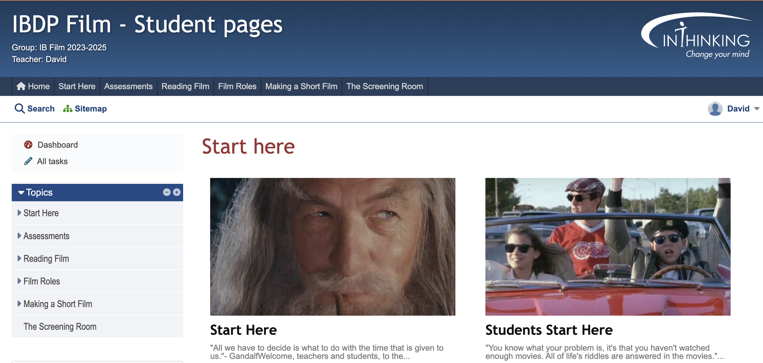Open Reading Film in top navigation

pyautogui.click(x=185, y=86)
